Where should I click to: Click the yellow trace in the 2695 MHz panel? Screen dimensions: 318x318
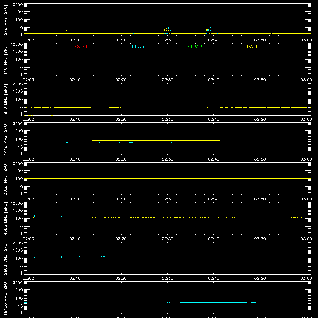(x=167, y=178)
